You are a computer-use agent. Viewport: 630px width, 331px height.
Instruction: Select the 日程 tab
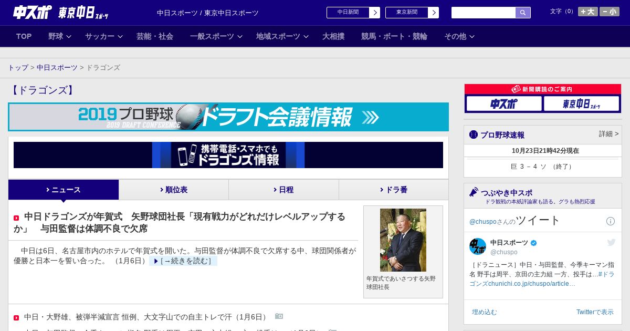coord(283,190)
